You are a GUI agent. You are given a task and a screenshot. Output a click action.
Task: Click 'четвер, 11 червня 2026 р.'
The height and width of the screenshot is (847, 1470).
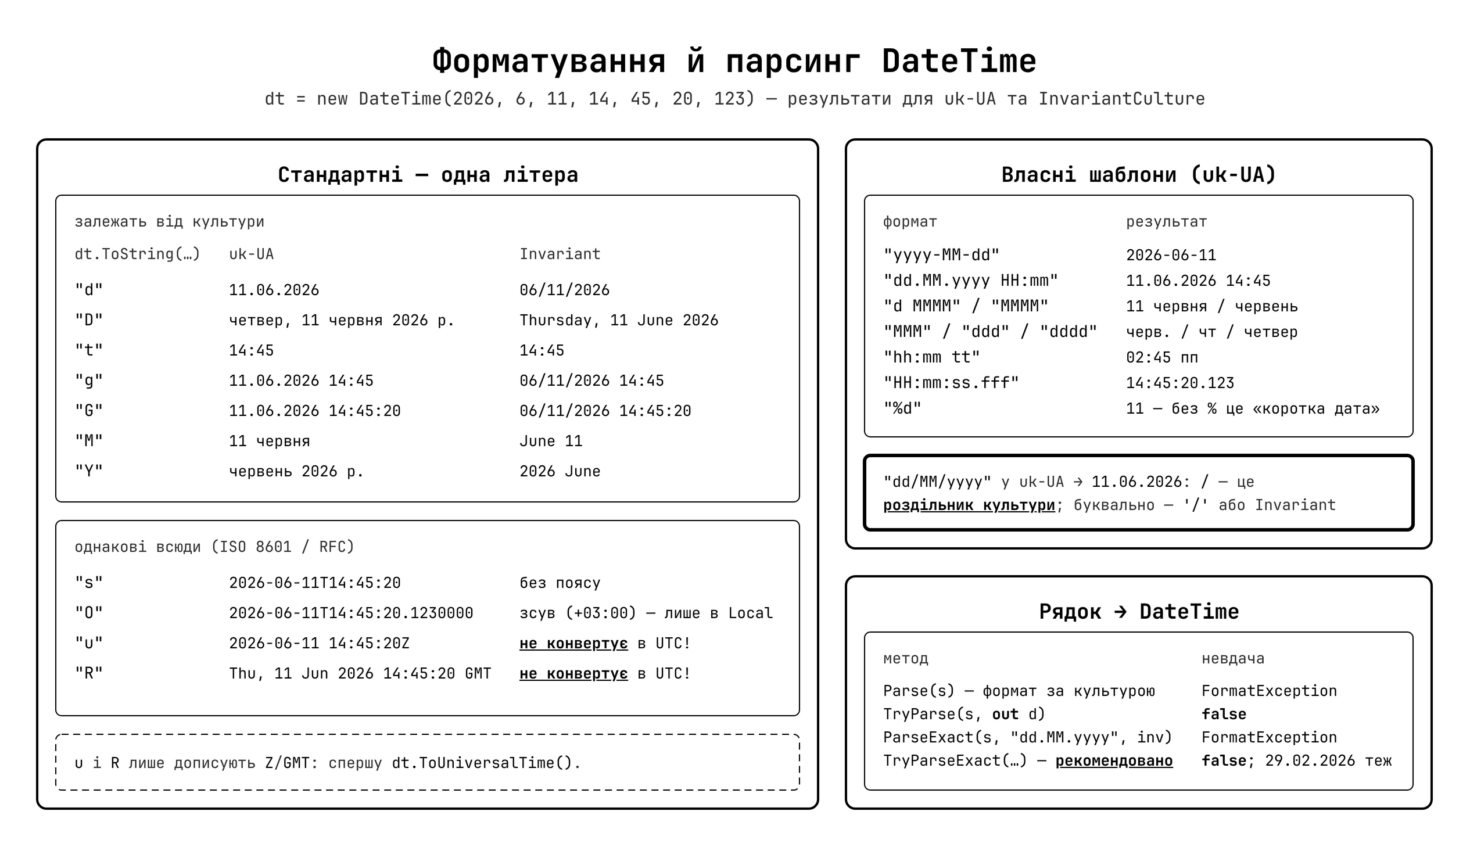[x=341, y=320]
